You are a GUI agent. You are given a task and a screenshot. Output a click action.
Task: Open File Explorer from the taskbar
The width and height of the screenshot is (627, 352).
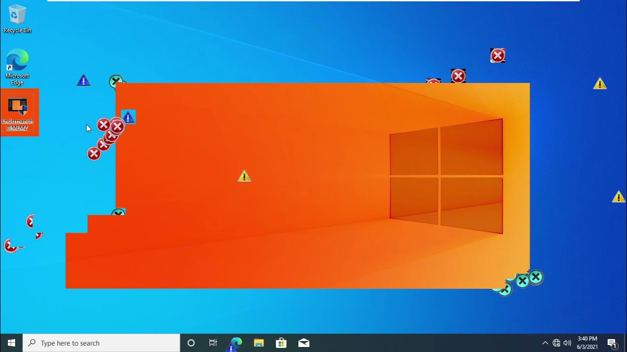(x=259, y=343)
